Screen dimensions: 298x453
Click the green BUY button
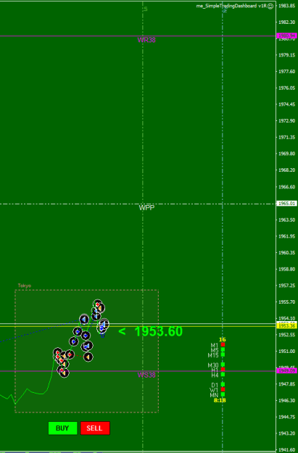[x=63, y=428]
